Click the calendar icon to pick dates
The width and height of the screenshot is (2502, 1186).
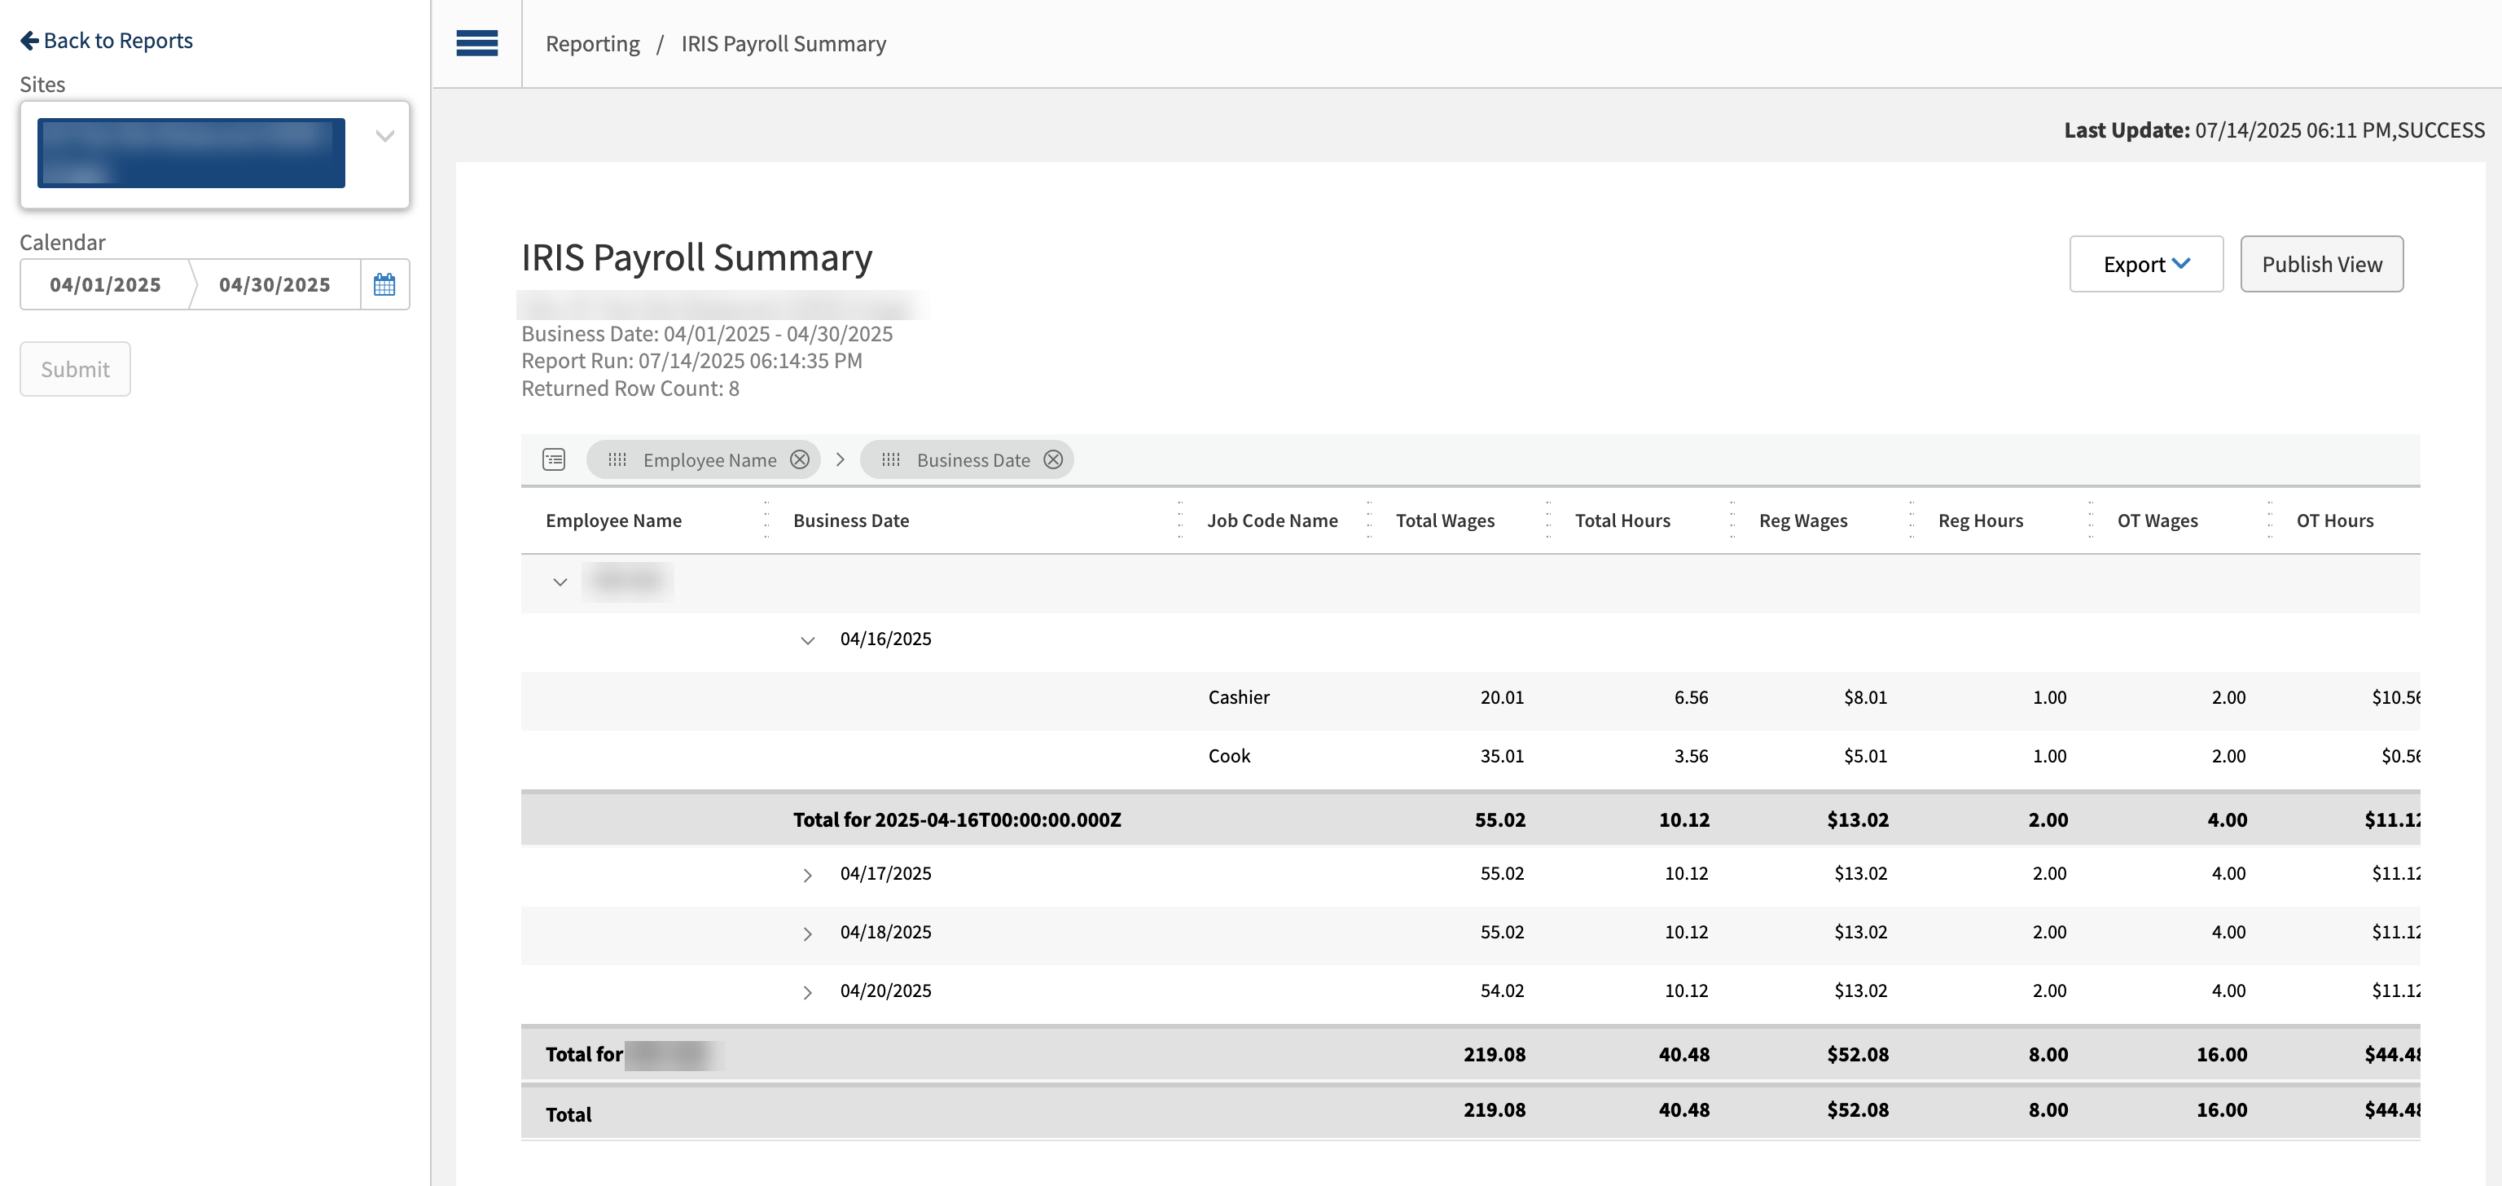click(x=384, y=283)
